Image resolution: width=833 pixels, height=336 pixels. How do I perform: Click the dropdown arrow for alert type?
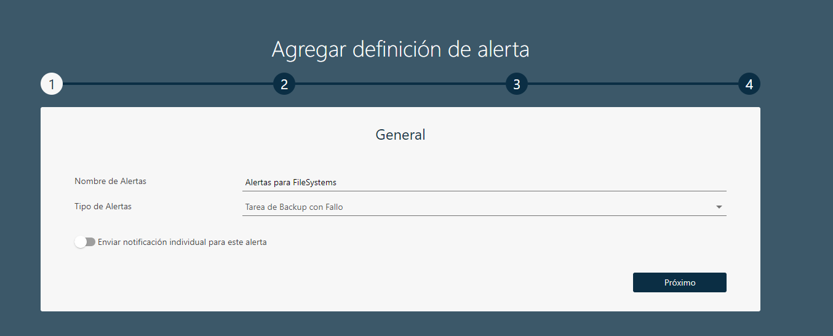pos(719,207)
